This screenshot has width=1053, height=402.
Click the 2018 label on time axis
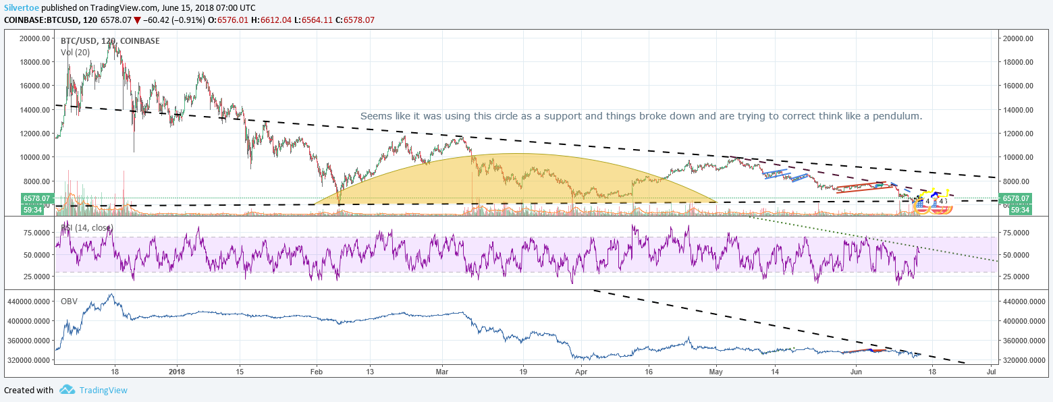pos(177,371)
